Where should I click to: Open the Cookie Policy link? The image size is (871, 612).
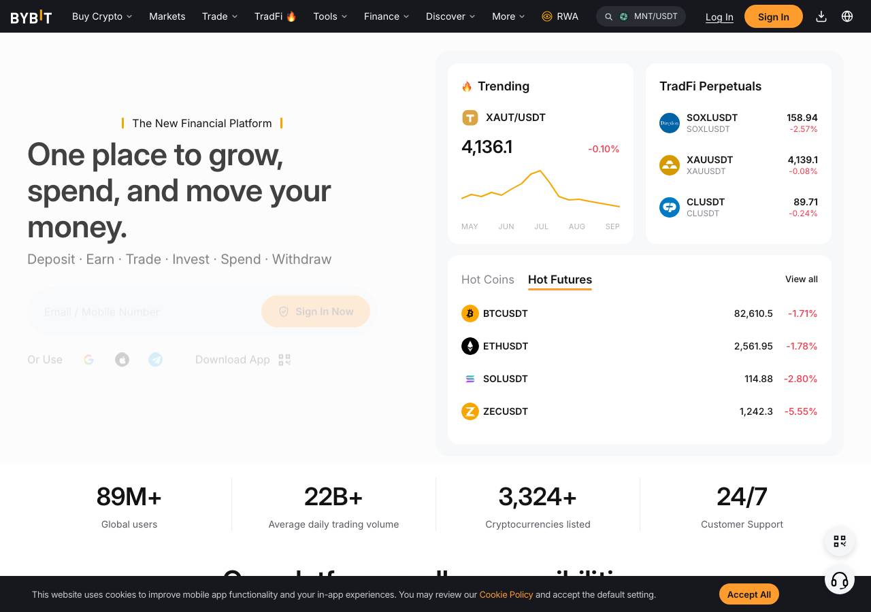[506, 594]
